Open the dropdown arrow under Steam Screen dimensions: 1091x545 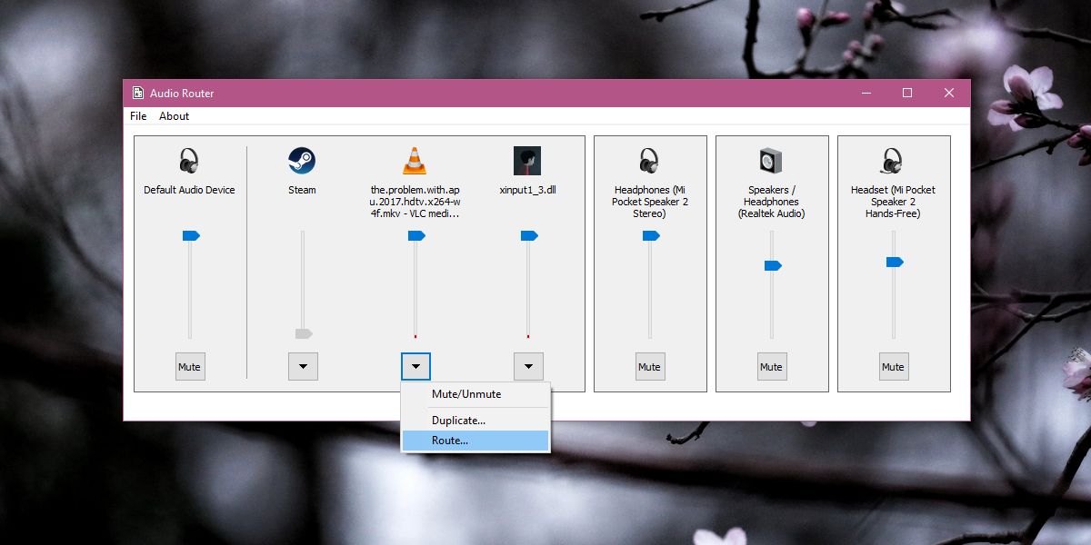[303, 367]
